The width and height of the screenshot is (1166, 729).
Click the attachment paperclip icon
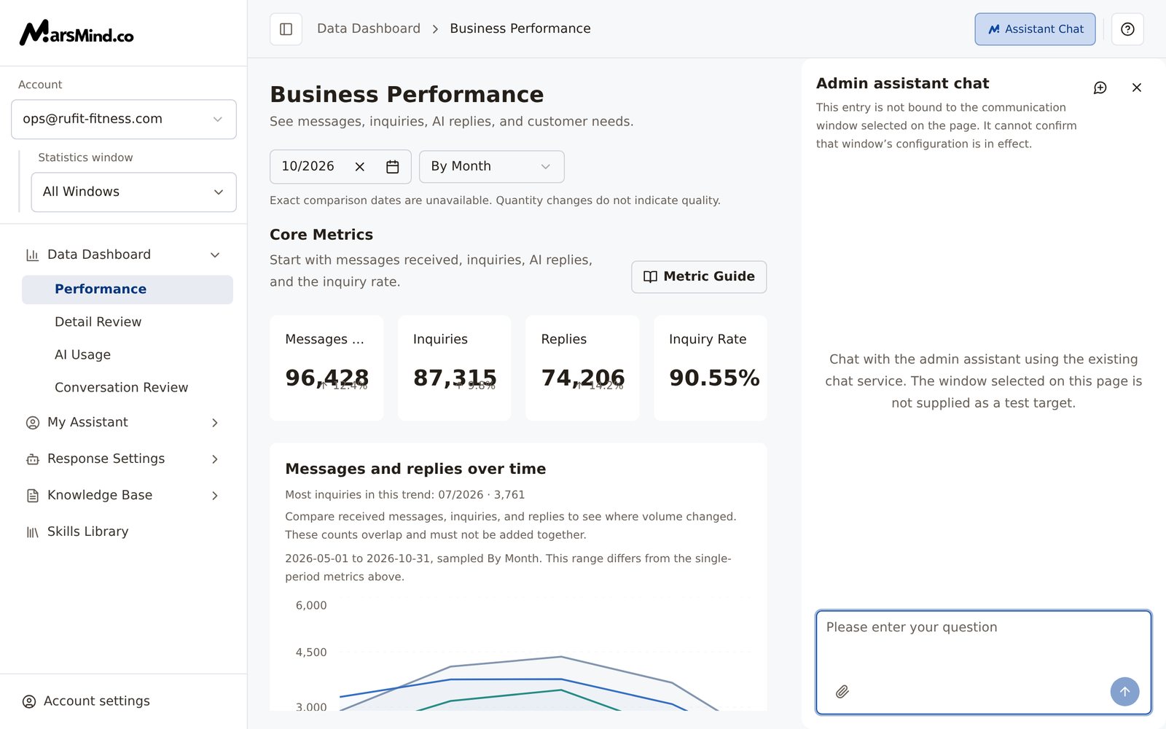coord(842,692)
